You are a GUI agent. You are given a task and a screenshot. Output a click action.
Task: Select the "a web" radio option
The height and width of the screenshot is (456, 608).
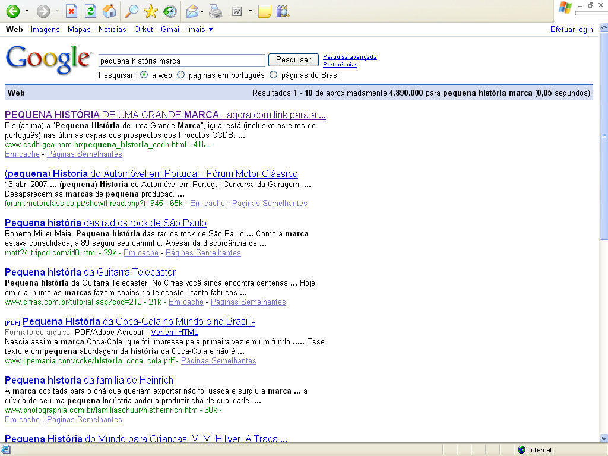(x=144, y=75)
